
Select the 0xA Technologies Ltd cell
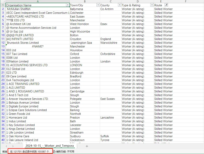pyautogui.click(x=38, y=80)
